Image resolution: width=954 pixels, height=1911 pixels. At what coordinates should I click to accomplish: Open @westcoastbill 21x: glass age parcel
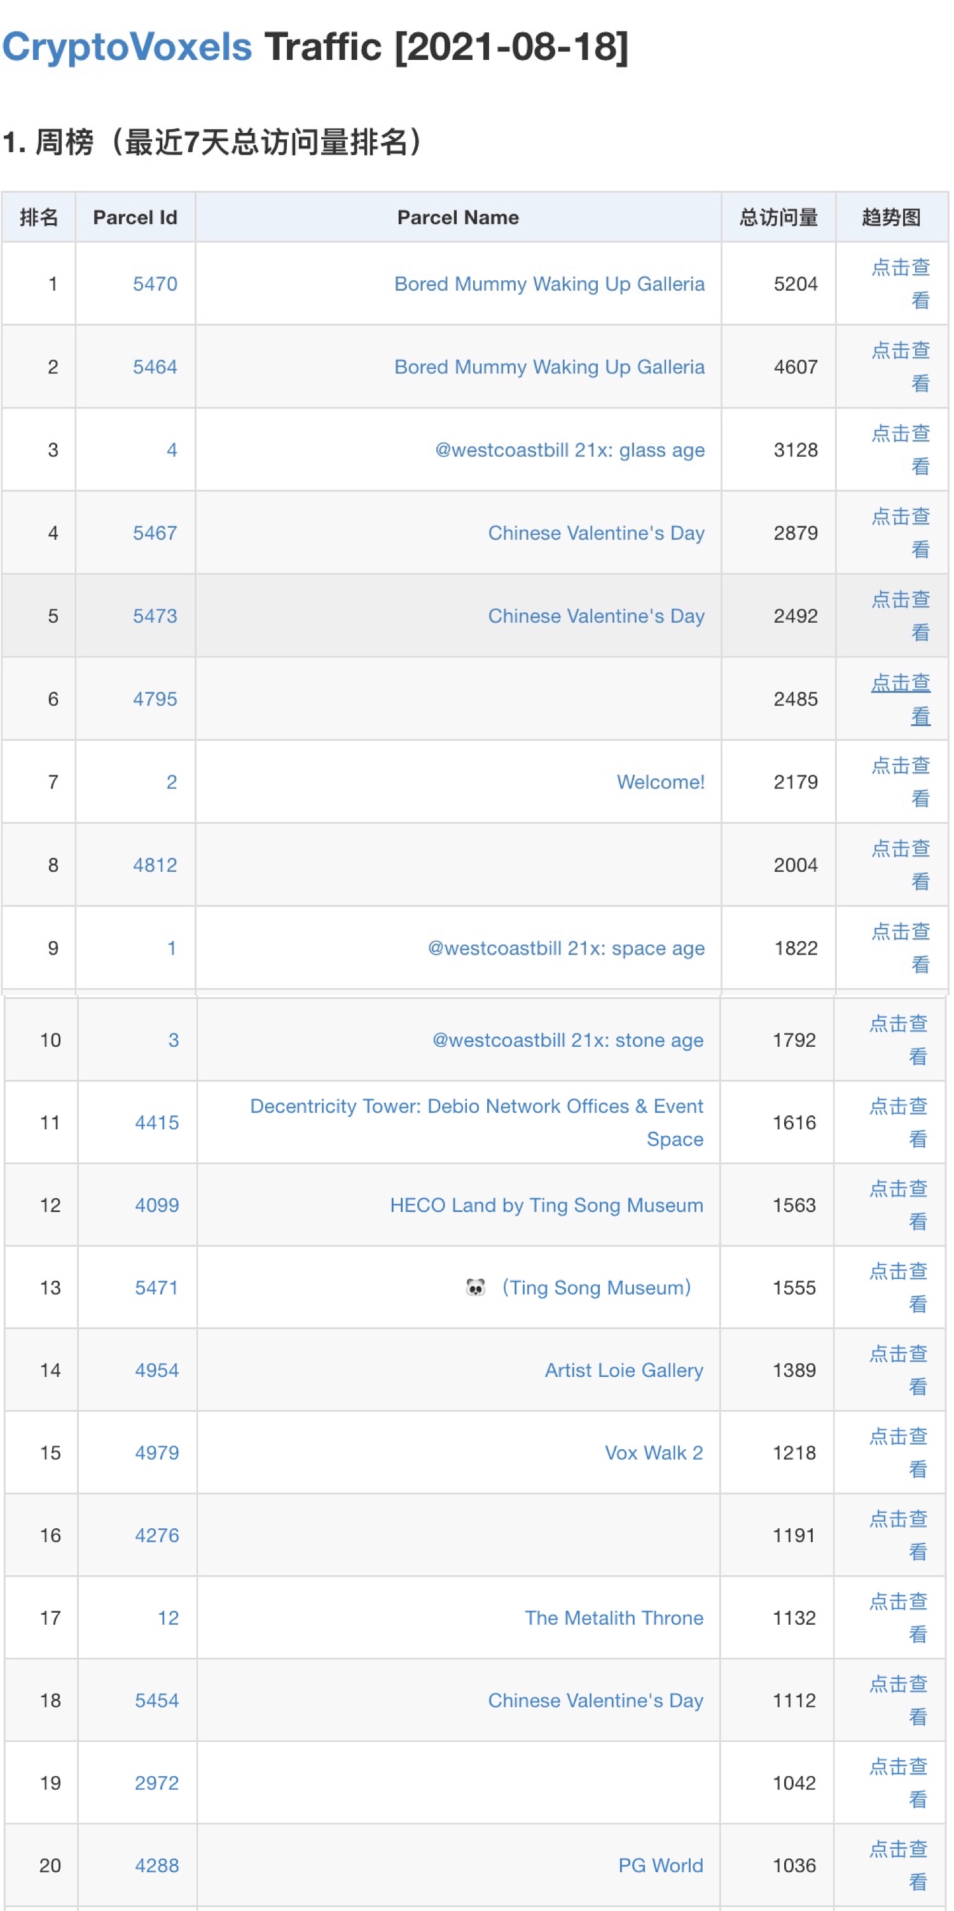(x=570, y=450)
